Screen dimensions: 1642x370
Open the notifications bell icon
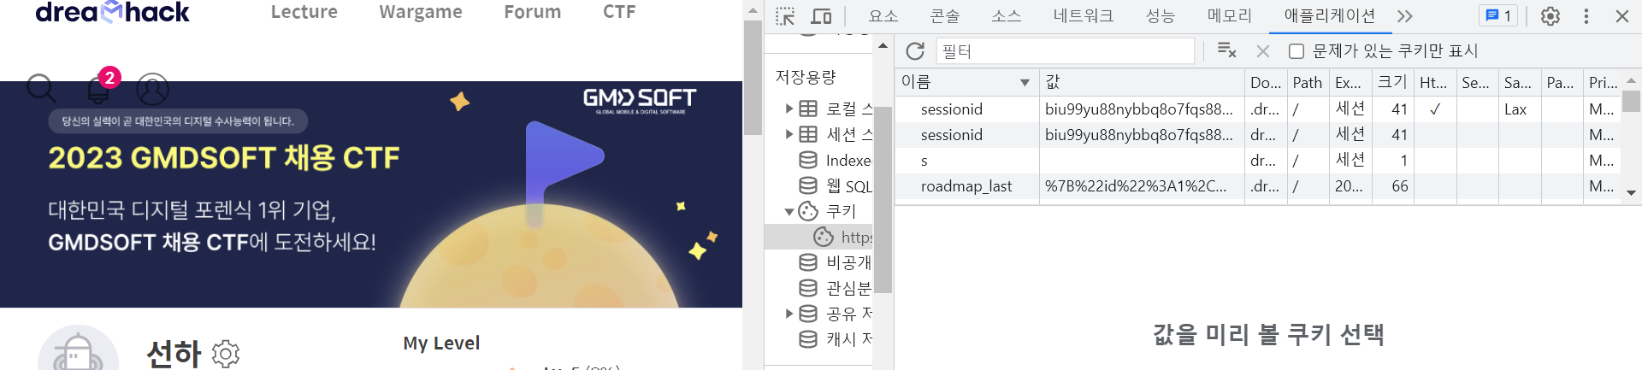pos(97,89)
